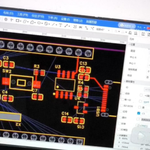The height and width of the screenshot is (150, 150).
Task: Select the U3 chip footprint body
Action: (x=65, y=84)
